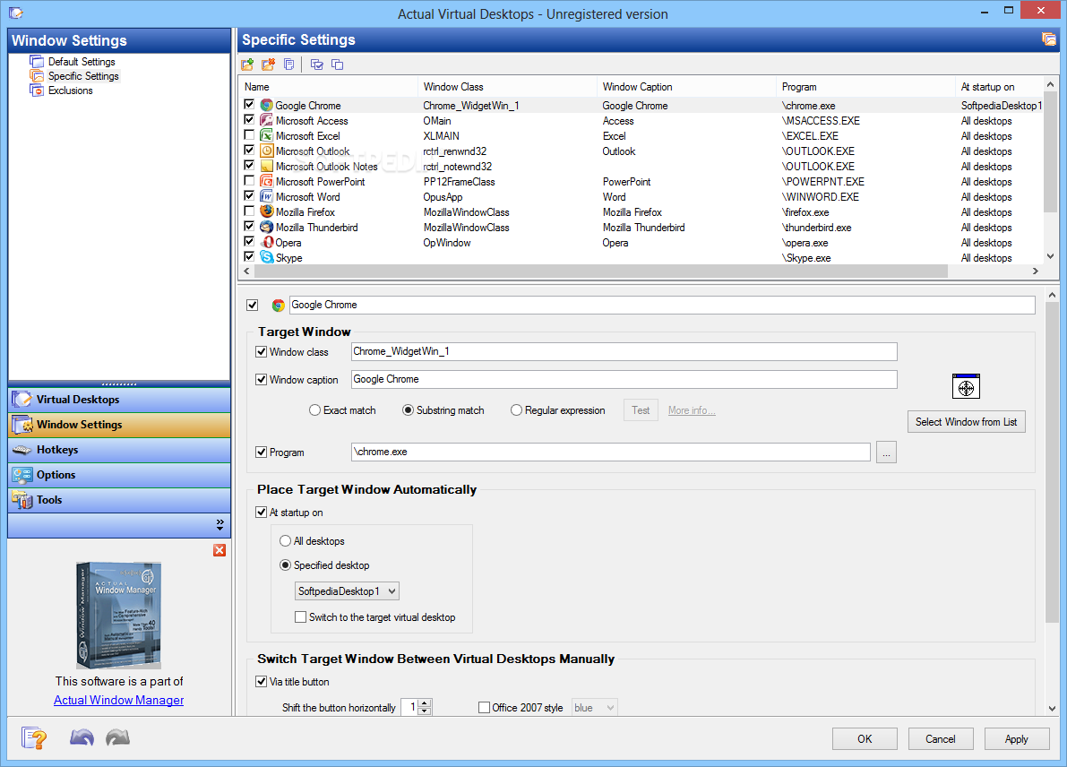Click the Cancel button
The image size is (1067, 767).
pos(941,739)
